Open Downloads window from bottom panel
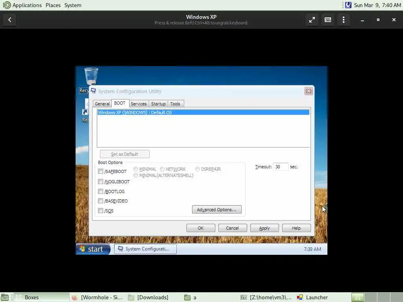This screenshot has width=403, height=302. coord(154,297)
